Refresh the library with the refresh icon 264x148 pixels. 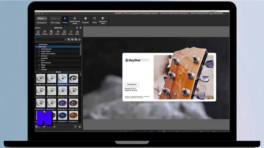click(x=79, y=39)
